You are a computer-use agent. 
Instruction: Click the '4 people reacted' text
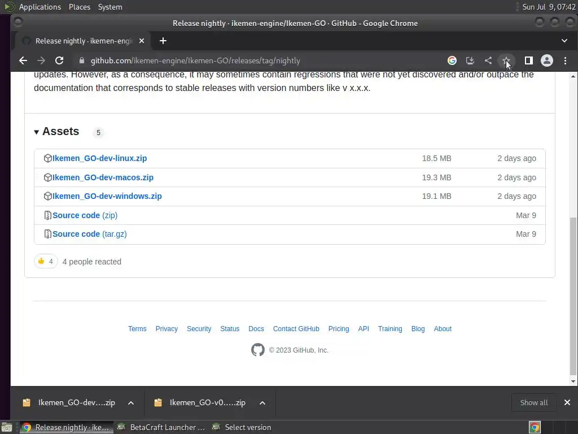click(x=92, y=262)
